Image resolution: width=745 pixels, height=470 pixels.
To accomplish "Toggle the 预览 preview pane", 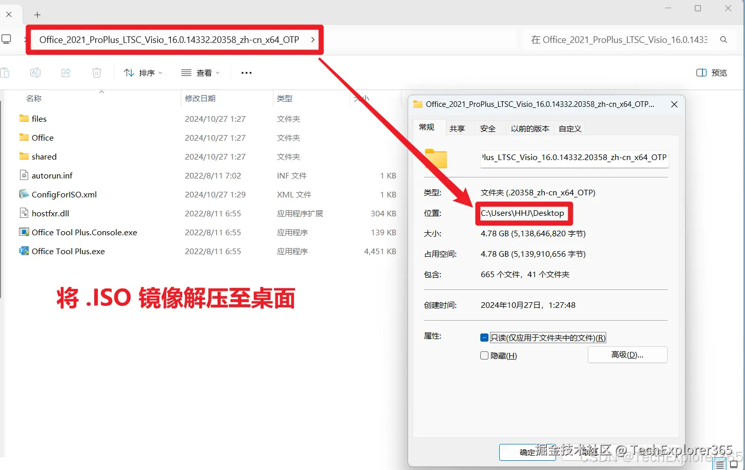I will pos(711,72).
